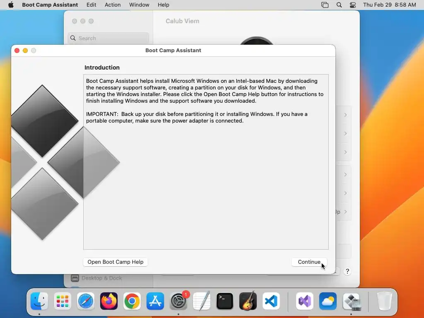Open Firefox from the Dock
The height and width of the screenshot is (318, 424).
[109, 301]
